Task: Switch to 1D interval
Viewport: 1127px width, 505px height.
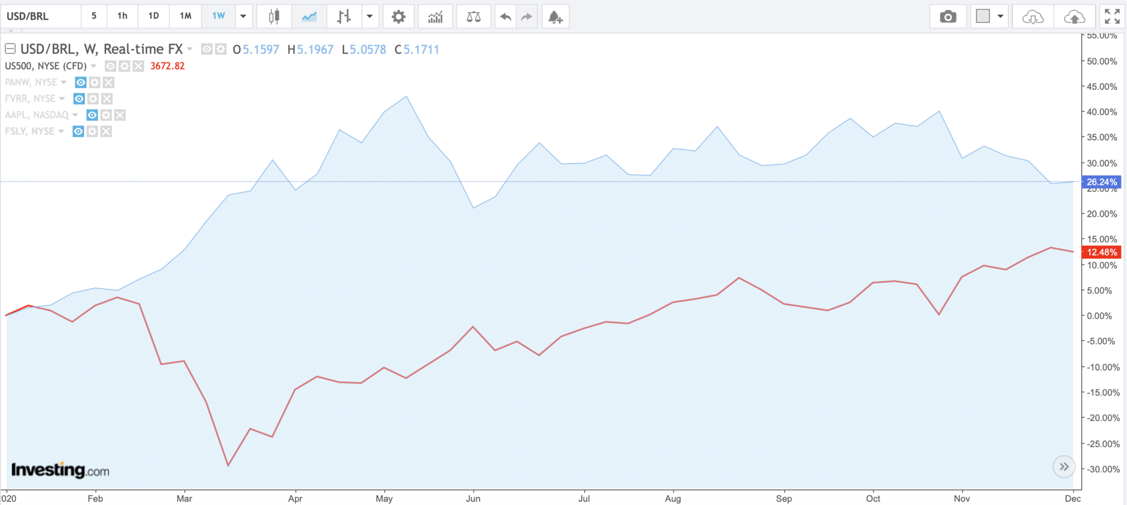Action: click(x=154, y=17)
